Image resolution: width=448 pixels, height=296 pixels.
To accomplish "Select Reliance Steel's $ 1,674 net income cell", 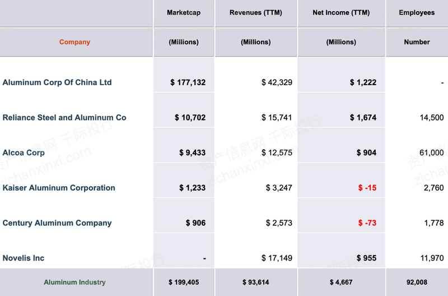I will click(363, 118).
